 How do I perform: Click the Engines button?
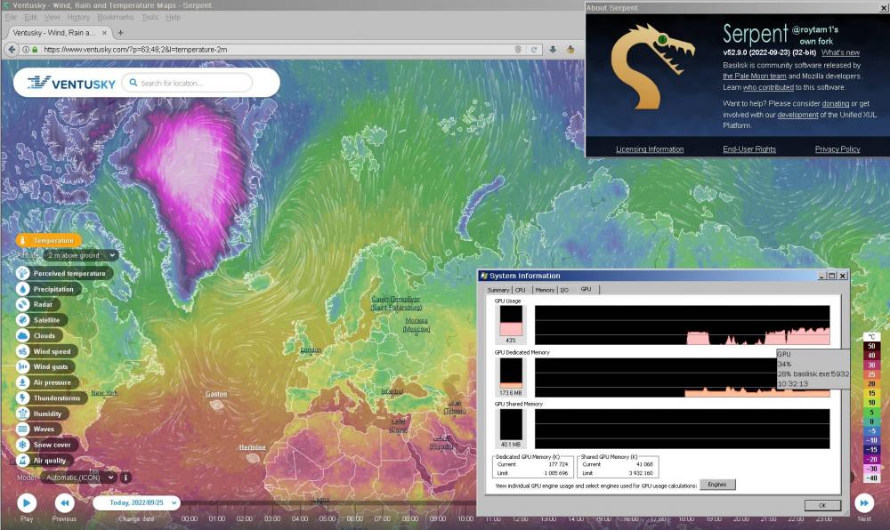tap(717, 485)
